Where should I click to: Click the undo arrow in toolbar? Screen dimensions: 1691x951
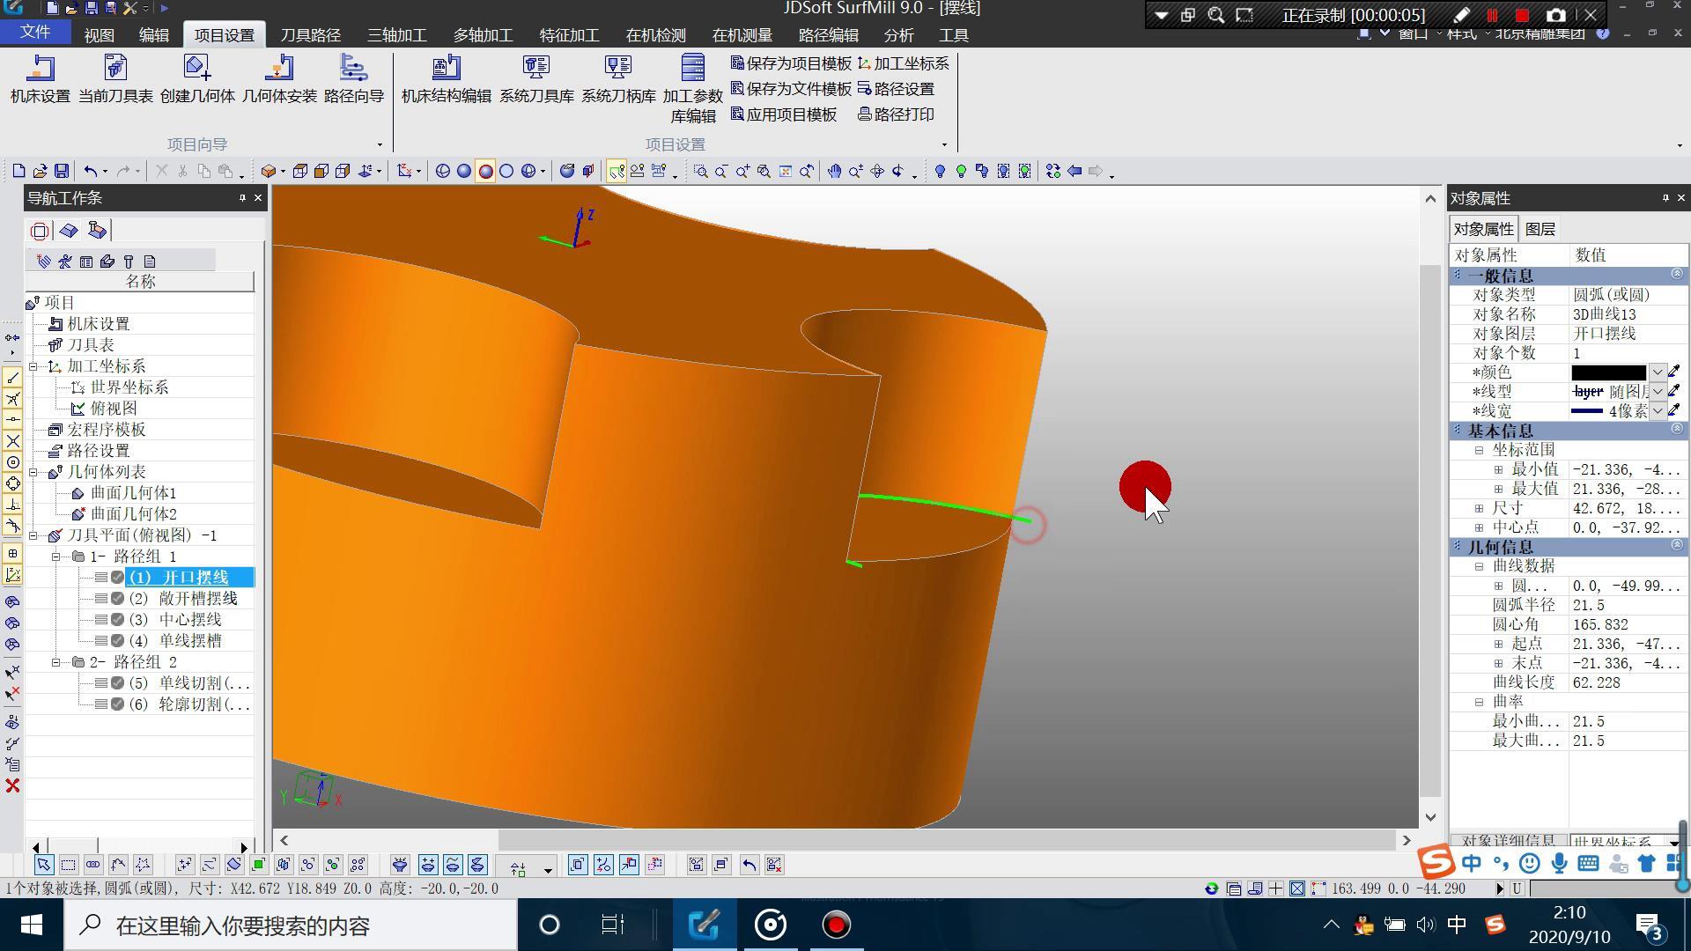click(x=90, y=171)
